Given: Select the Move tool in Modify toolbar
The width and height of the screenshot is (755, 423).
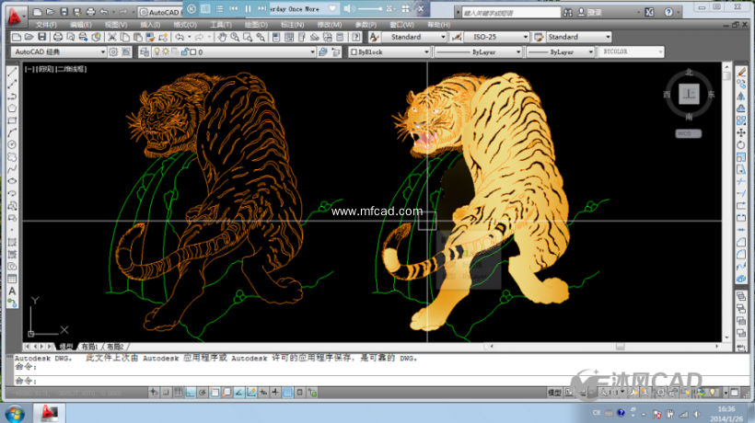Looking at the screenshot, I should pyautogui.click(x=741, y=132).
